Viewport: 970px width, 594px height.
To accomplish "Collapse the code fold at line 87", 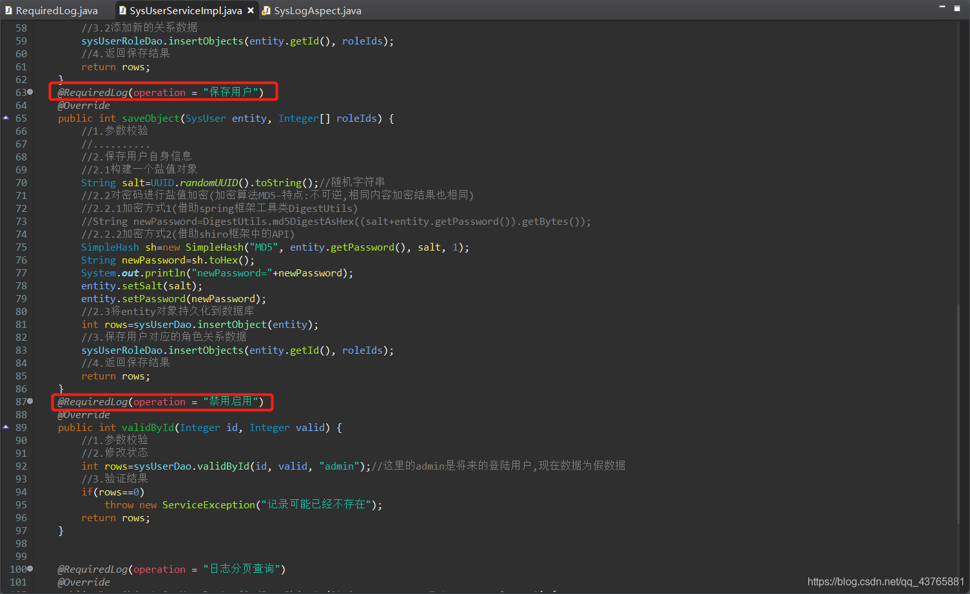I will click(30, 401).
